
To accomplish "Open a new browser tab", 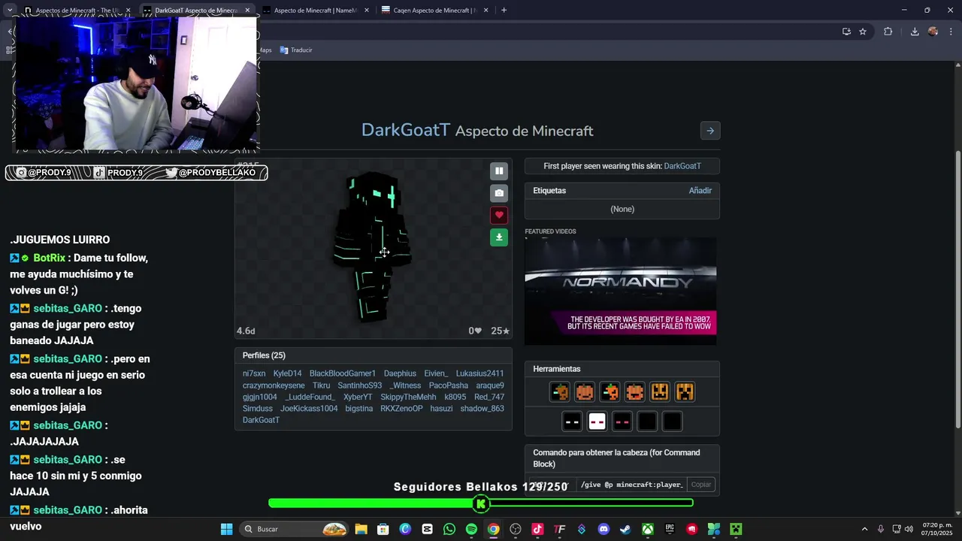I will click(504, 11).
